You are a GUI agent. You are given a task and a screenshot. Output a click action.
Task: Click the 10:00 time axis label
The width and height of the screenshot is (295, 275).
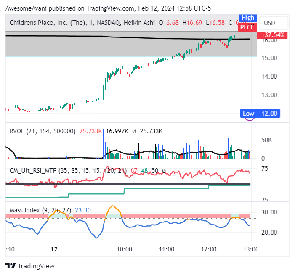[125, 249]
